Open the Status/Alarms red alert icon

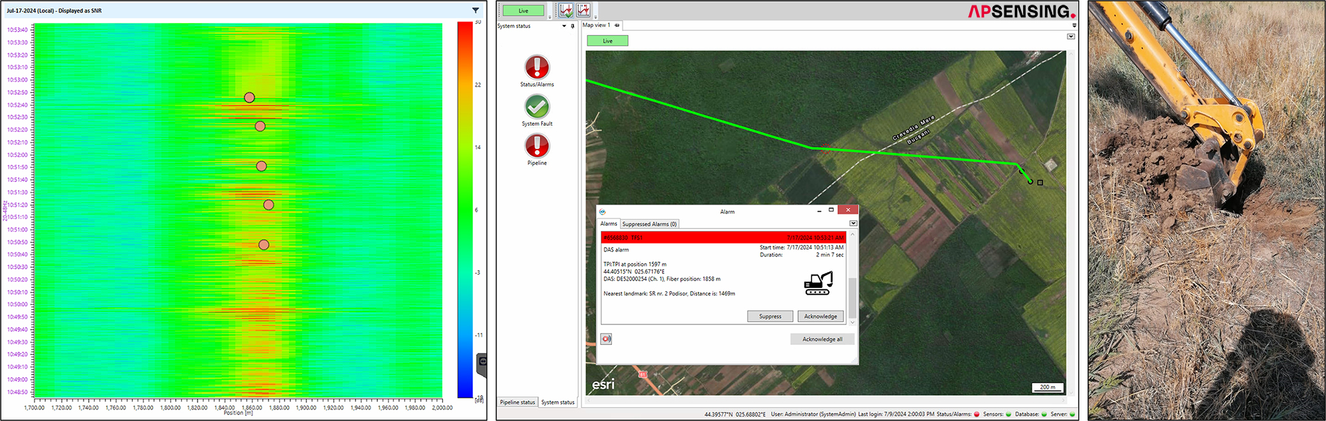point(537,68)
